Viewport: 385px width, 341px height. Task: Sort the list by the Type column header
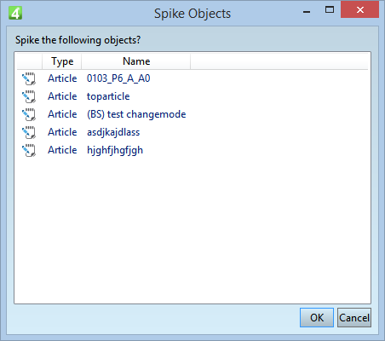coord(62,61)
